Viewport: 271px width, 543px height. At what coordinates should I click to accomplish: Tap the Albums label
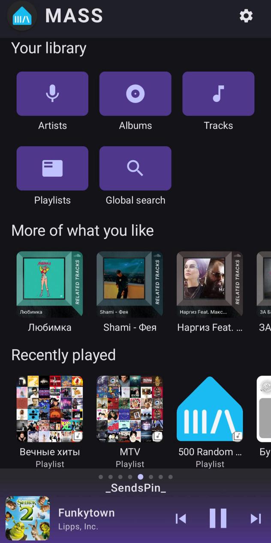135,125
